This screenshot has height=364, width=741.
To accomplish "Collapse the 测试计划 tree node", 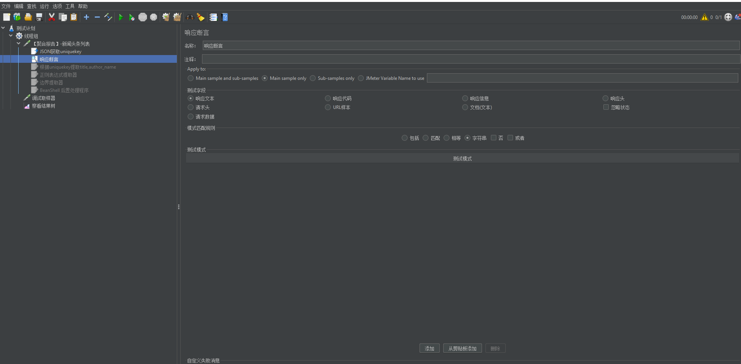I will 3,28.
